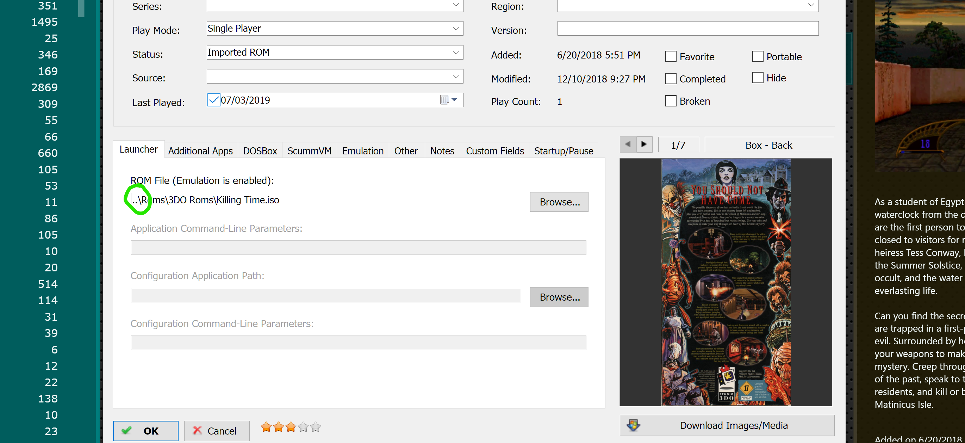
Task: Toggle the Completed checkbox
Action: 671,79
